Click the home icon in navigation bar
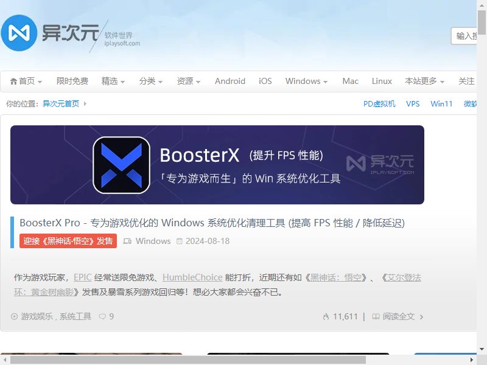This screenshot has width=487, height=365. tap(13, 82)
